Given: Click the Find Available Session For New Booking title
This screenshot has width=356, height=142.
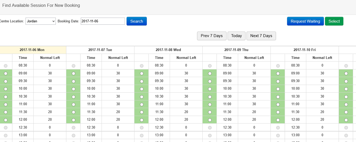Looking at the screenshot, I should click(41, 5).
